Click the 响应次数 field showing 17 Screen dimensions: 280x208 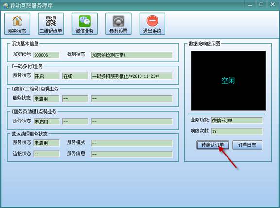237,131
